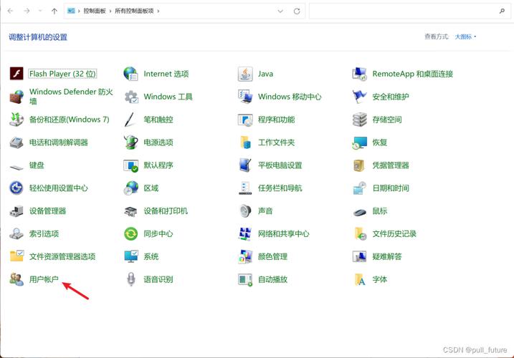514x358 pixels.
Task: Open the 自动播放 icon
Action: [x=245, y=280]
